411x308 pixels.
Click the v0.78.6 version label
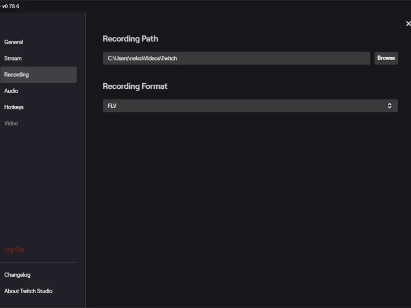10,6
